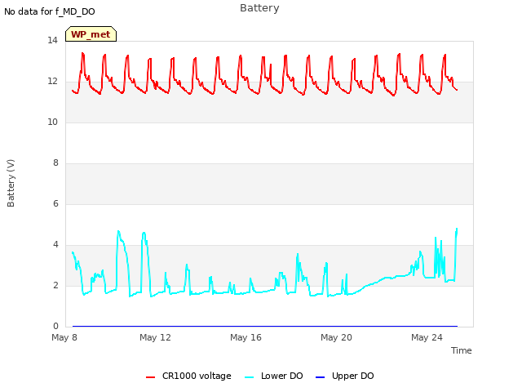Click the 2 y-axis tick label
The image size is (522, 392).
point(55,286)
